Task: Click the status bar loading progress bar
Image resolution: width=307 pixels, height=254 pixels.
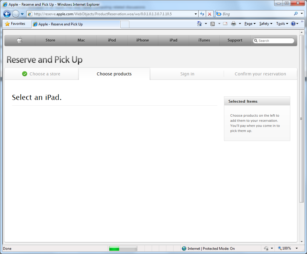Action: pyautogui.click(x=123, y=249)
